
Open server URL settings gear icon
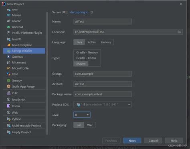(x=92, y=12)
